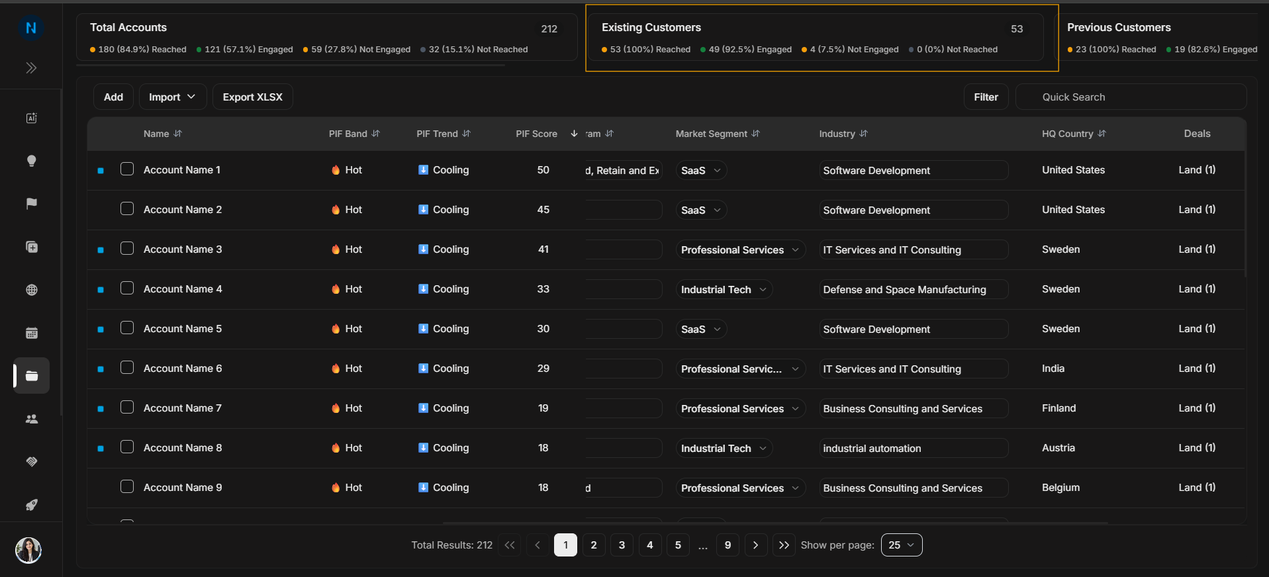The height and width of the screenshot is (577, 1269).
Task: Open Account Name 1 SaaS segment dropdown
Action: point(702,170)
